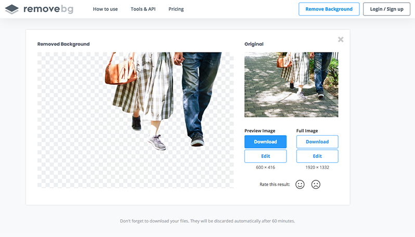Go to the Pricing page

click(x=176, y=9)
